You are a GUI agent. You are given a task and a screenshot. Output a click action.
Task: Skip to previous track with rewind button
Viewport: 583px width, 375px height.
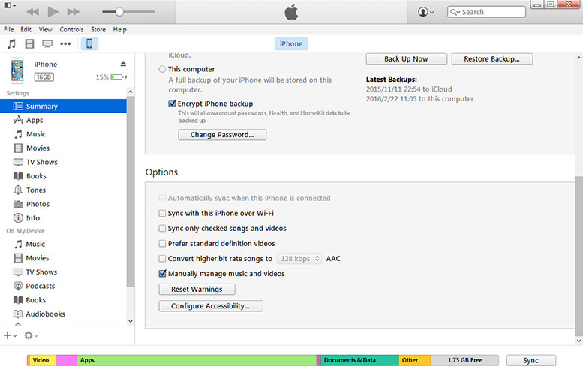(33, 12)
